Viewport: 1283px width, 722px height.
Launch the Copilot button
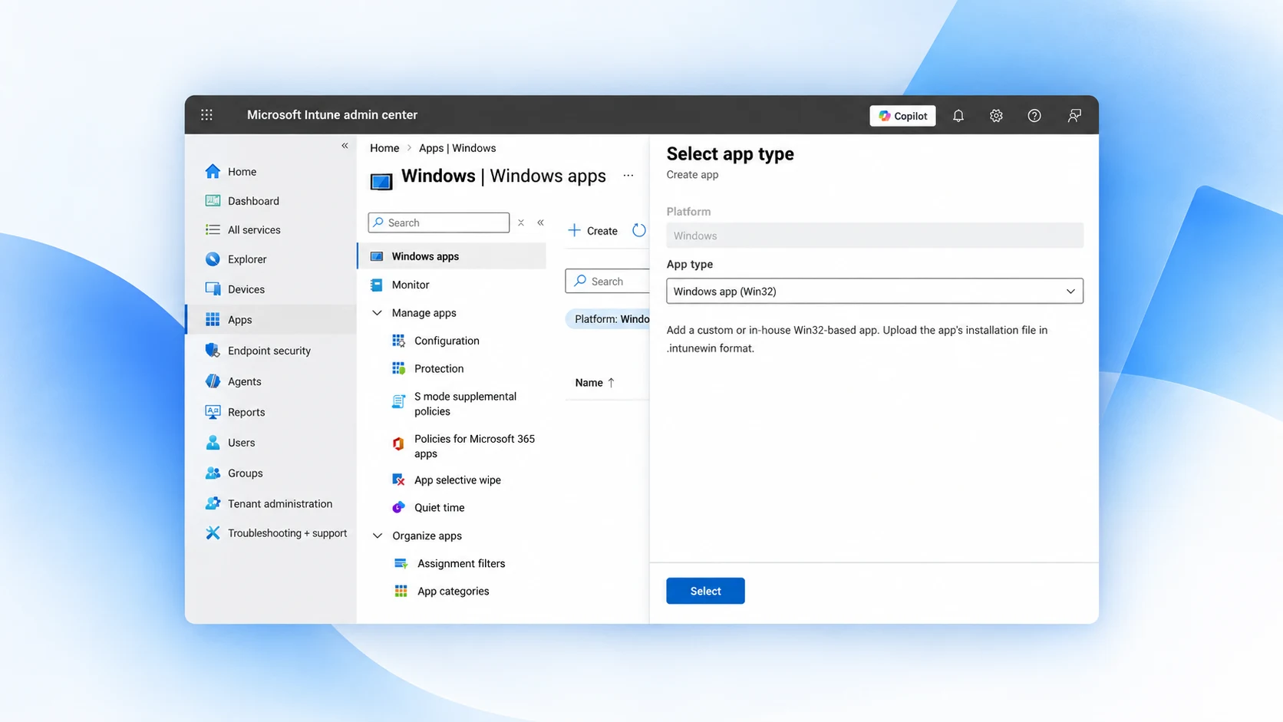tap(902, 116)
